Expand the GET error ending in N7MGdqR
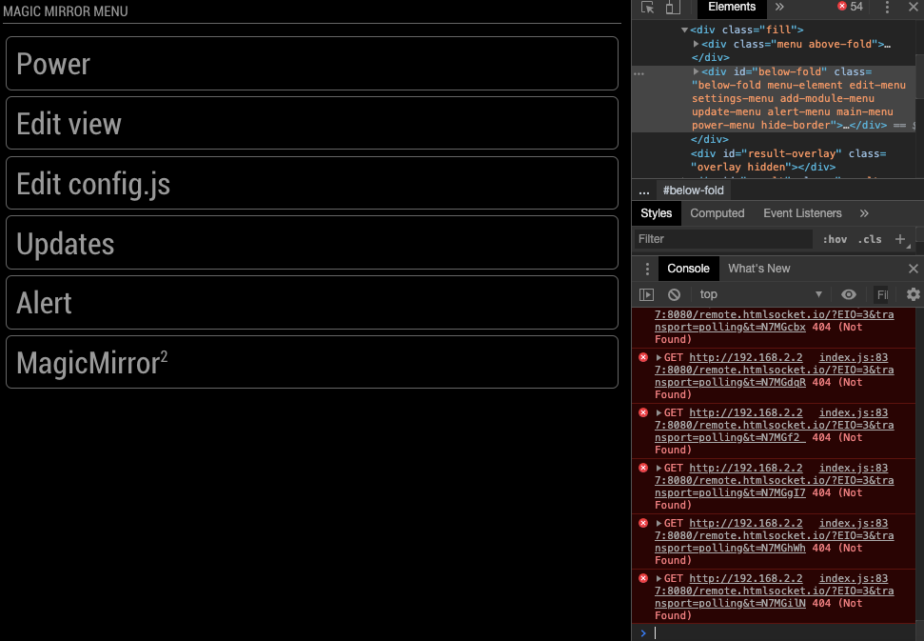This screenshot has height=641, width=924. [659, 357]
